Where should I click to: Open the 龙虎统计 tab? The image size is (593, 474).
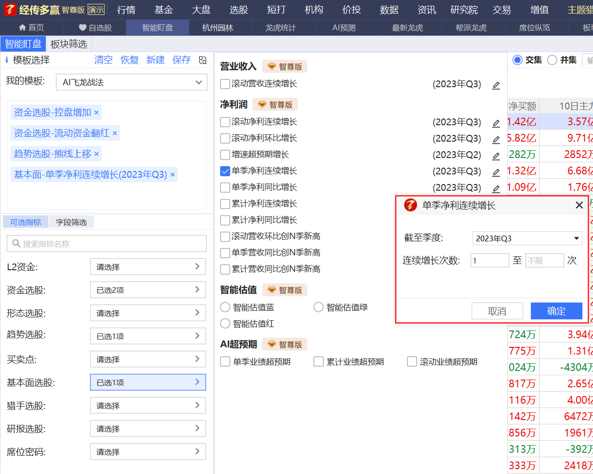coord(280,28)
